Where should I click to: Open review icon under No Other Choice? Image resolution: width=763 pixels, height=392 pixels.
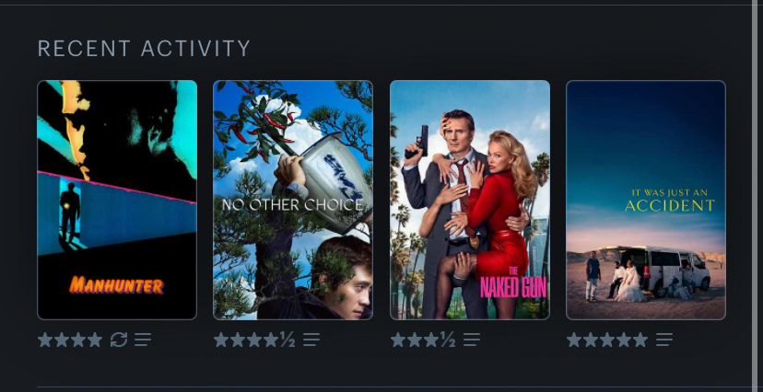point(311,340)
